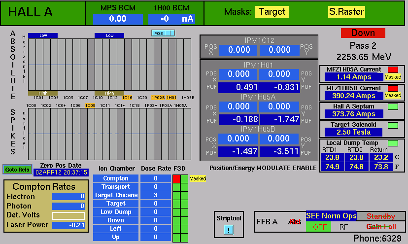The height and width of the screenshot is (244, 408).
Task: Click the highlighted 1C08 BPM label
Action: (x=90, y=105)
